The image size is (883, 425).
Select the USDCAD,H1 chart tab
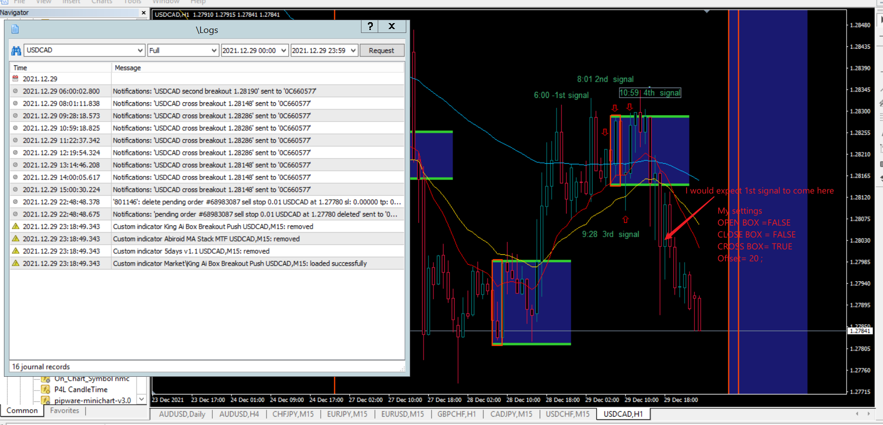623,414
